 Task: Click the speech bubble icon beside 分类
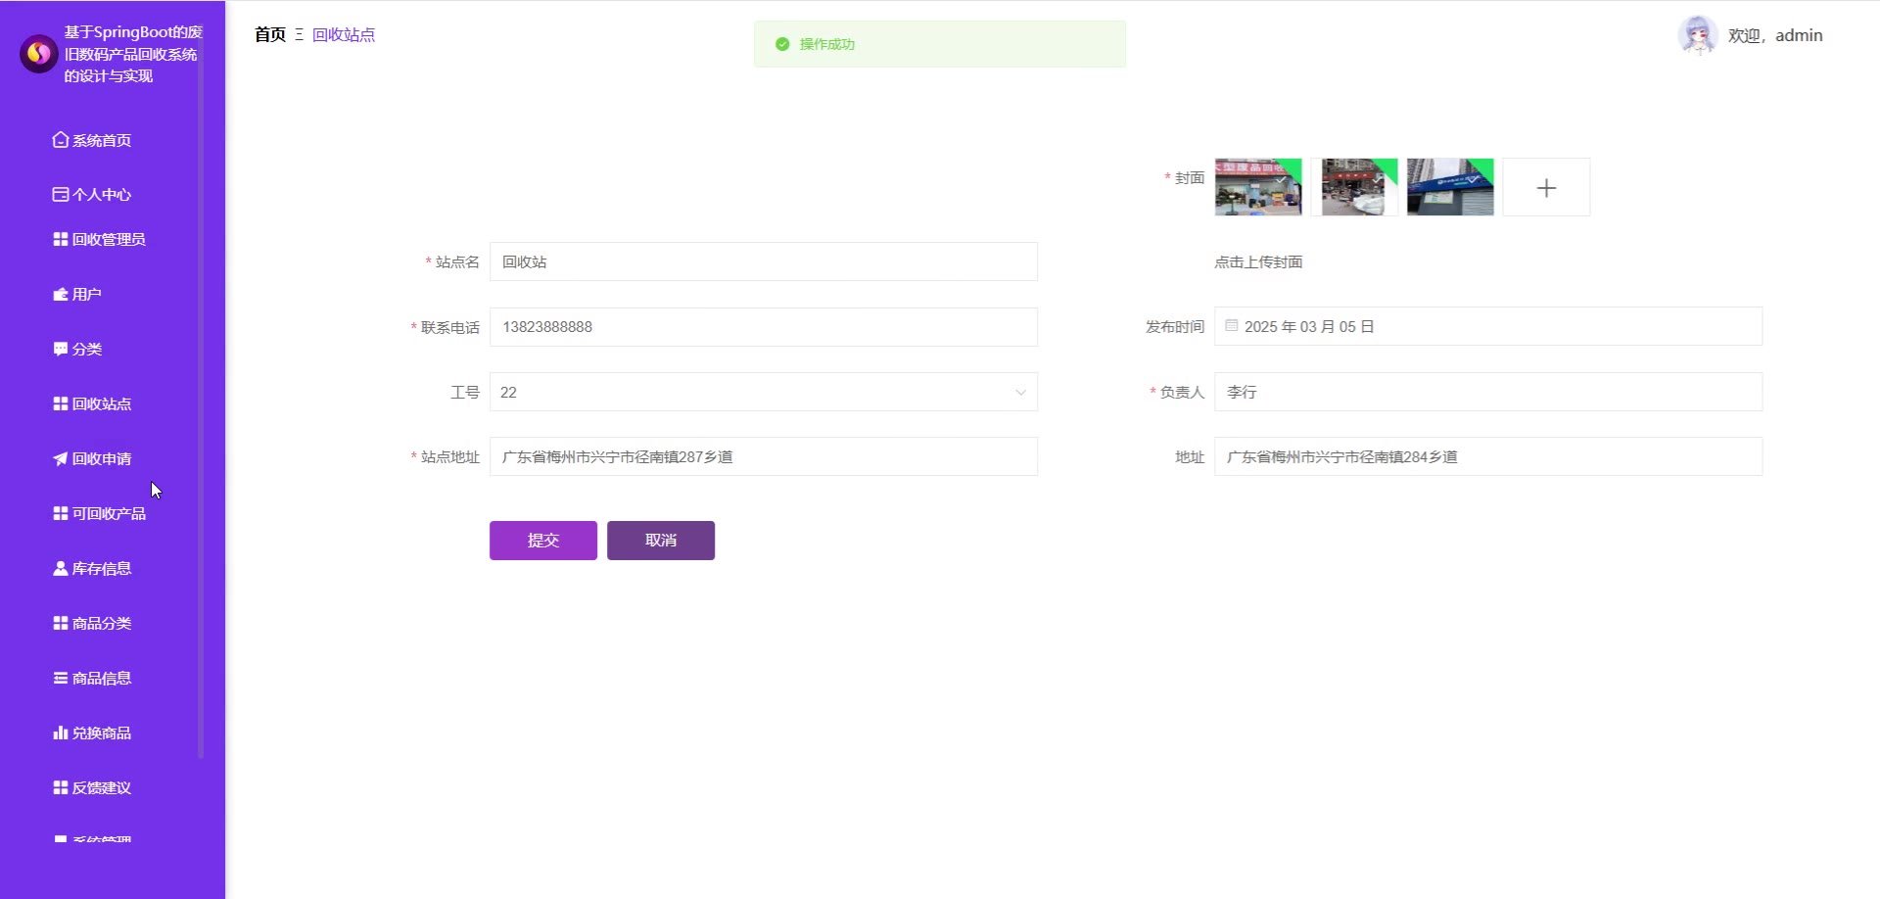pos(61,349)
